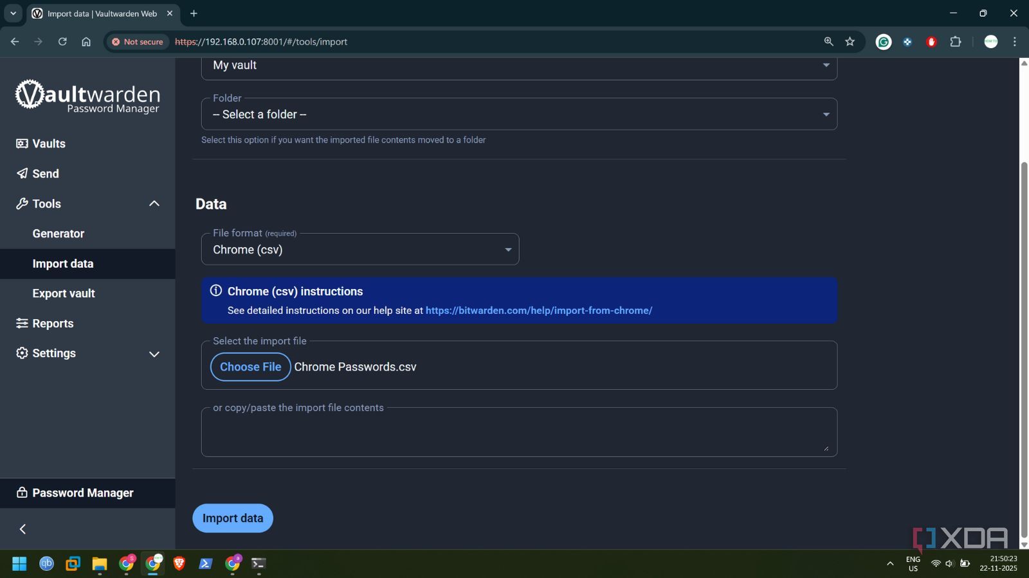Open the Generator tool
This screenshot has height=578, width=1029.
point(59,234)
